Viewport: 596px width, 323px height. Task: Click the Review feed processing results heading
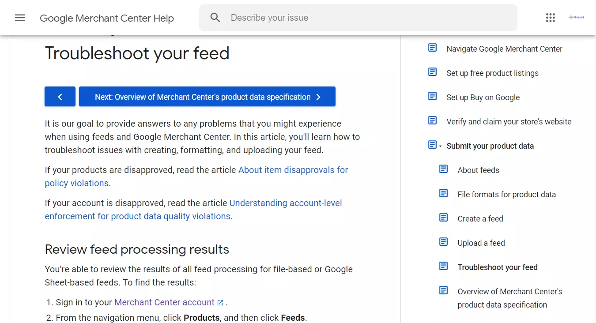[137, 249]
